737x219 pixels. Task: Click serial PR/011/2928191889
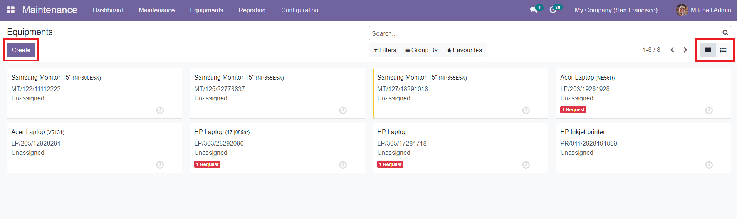[x=589, y=143]
